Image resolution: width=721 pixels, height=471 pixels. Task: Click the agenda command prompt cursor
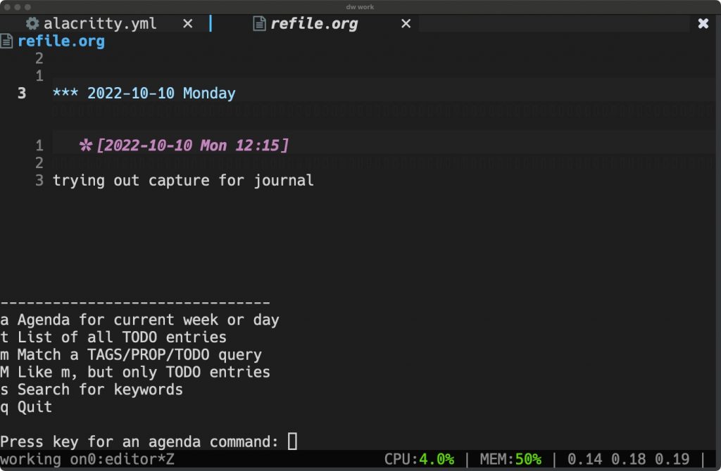(291, 441)
